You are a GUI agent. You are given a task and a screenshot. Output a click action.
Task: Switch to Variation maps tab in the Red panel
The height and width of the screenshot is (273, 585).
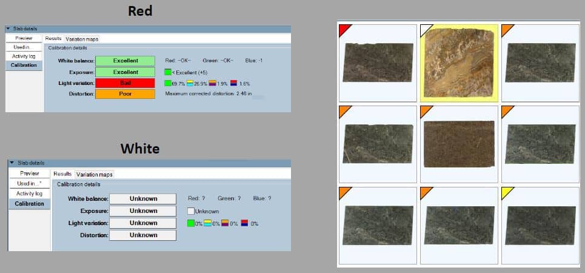pyautogui.click(x=82, y=39)
